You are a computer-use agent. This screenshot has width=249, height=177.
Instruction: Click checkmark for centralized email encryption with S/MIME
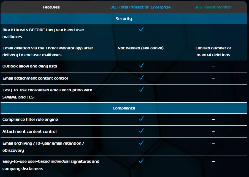pyautogui.click(x=141, y=89)
